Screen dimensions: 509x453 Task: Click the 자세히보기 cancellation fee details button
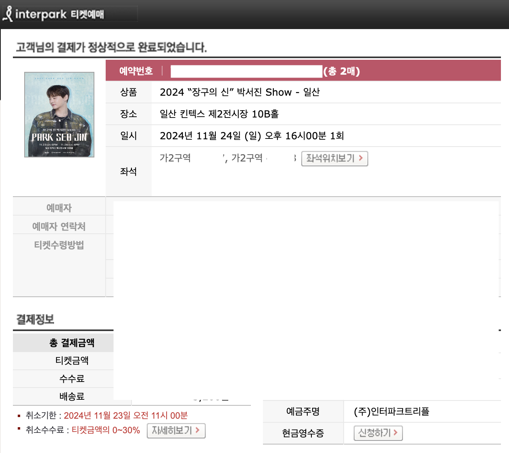click(x=176, y=430)
